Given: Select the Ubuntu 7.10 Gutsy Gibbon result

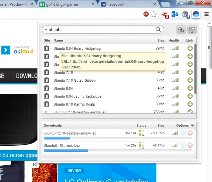Looking at the screenshot, I should coord(74,80).
